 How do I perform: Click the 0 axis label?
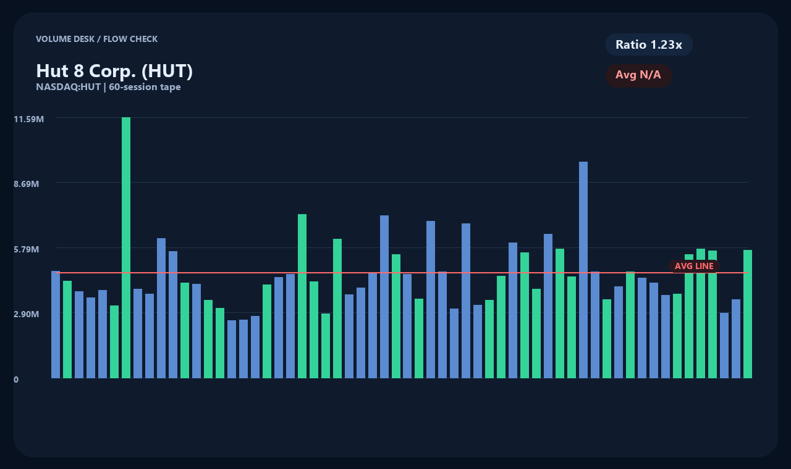16,380
